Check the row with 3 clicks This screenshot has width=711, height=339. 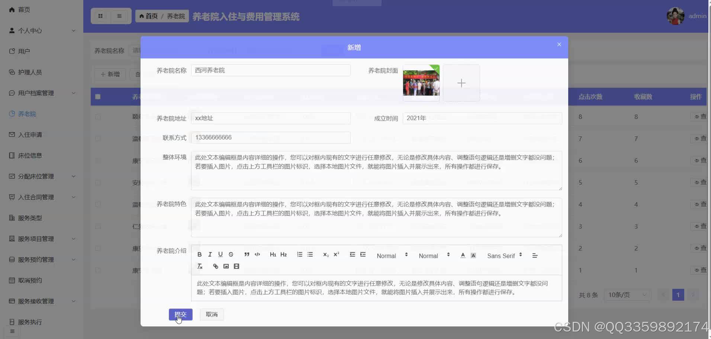tap(98, 226)
